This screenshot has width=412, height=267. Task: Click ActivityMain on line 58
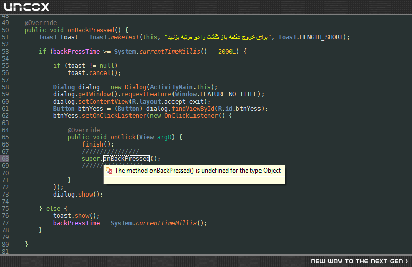click(171, 87)
